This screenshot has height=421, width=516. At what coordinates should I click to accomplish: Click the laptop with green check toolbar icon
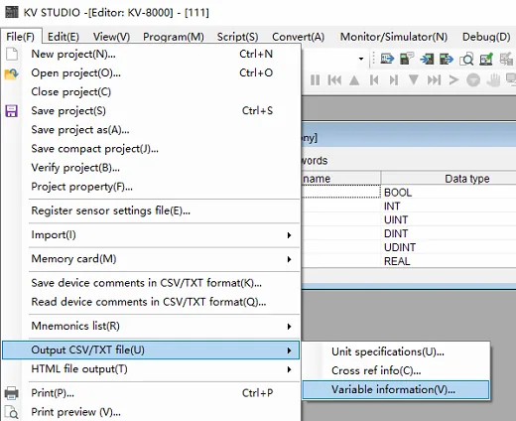coord(486,60)
